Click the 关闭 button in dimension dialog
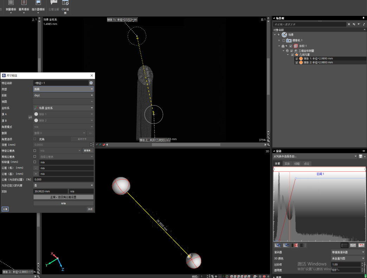 (90, 209)
